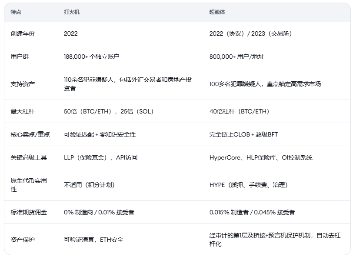Click the 超液体 column header
Screen dimensions: 353x257
pyautogui.click(x=217, y=12)
